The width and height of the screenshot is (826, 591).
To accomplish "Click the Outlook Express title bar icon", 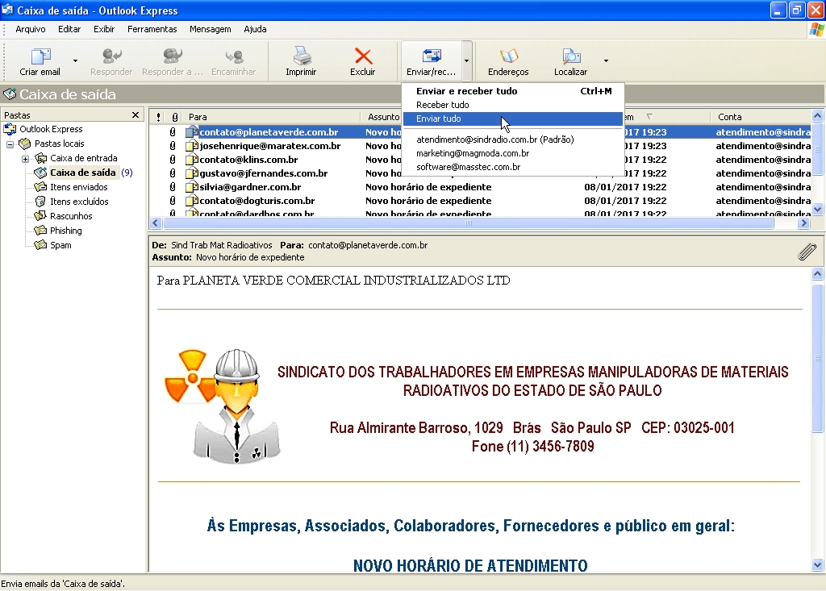I will click(7, 10).
